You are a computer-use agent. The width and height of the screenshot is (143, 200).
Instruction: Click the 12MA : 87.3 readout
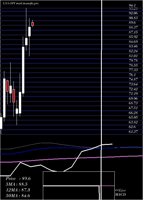[18, 190]
